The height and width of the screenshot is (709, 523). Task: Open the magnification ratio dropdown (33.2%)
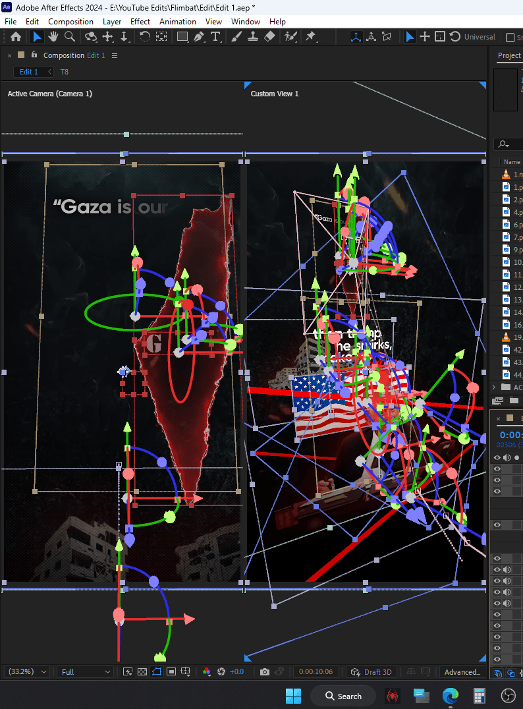(27, 672)
